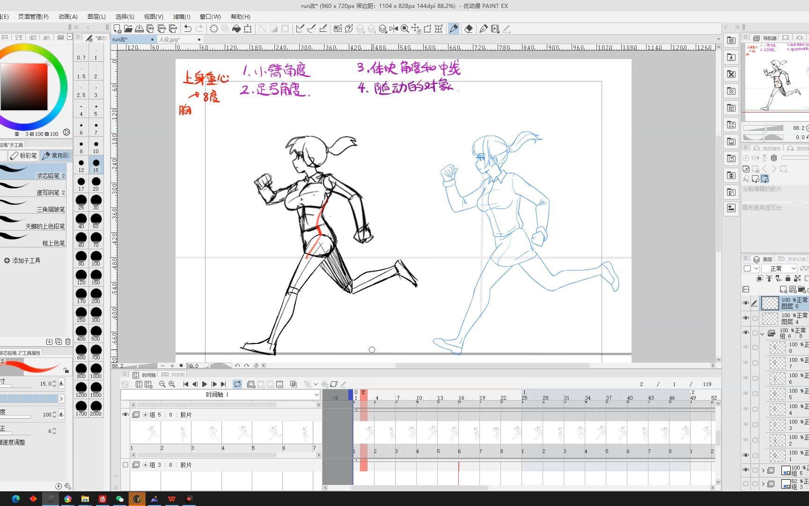The image size is (809, 506).
Task: Enable timeline track 组 3 checkbox
Action: (125, 465)
